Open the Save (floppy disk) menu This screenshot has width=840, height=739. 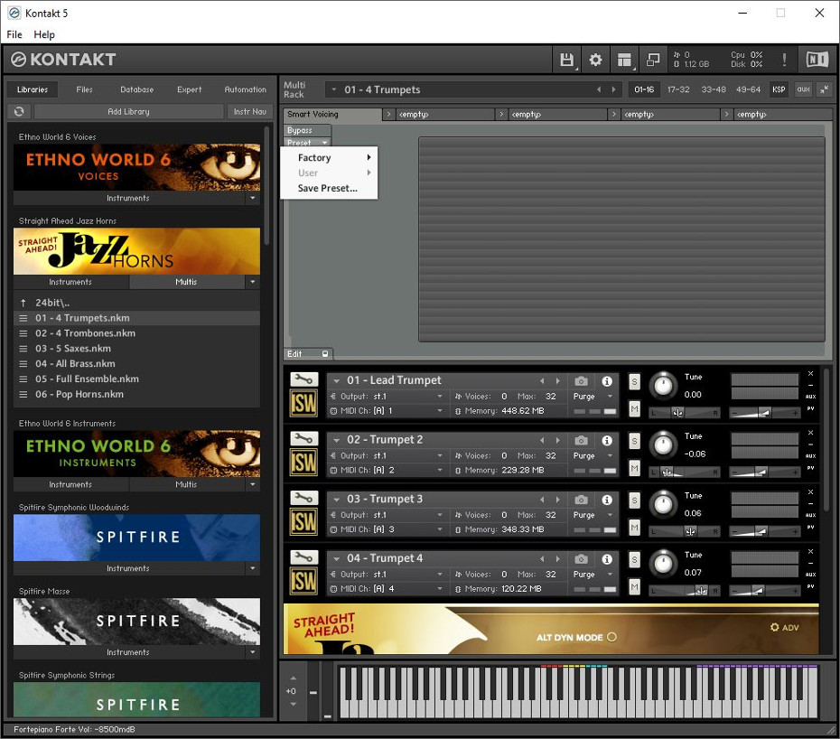pyautogui.click(x=567, y=60)
